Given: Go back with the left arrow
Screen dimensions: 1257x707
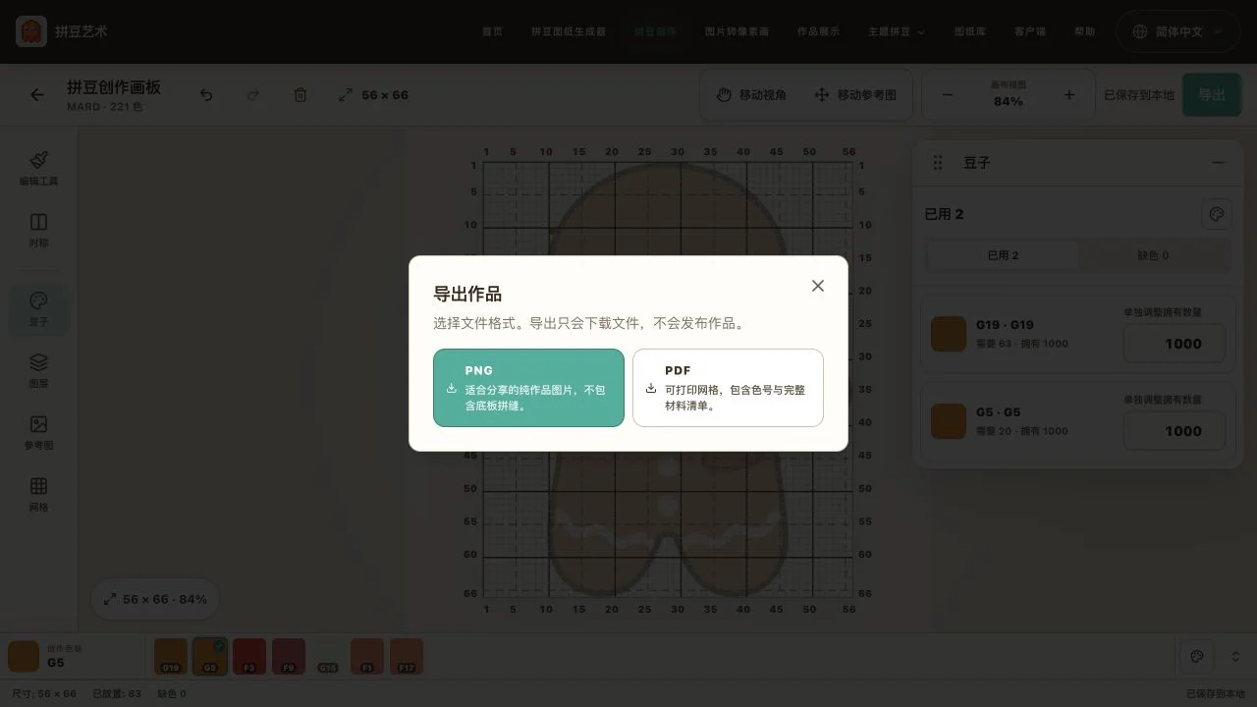Looking at the screenshot, I should (37, 95).
